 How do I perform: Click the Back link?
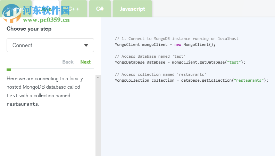[68, 62]
